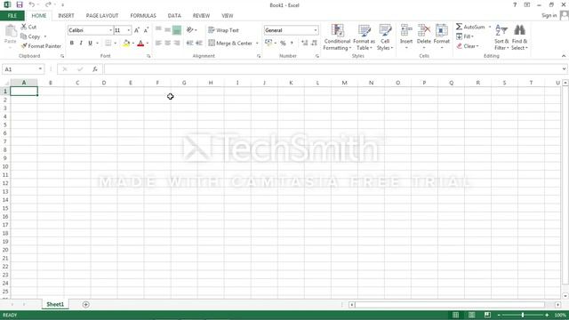The image size is (569, 320).
Task: Open Format as Table gallery
Action: 364,37
